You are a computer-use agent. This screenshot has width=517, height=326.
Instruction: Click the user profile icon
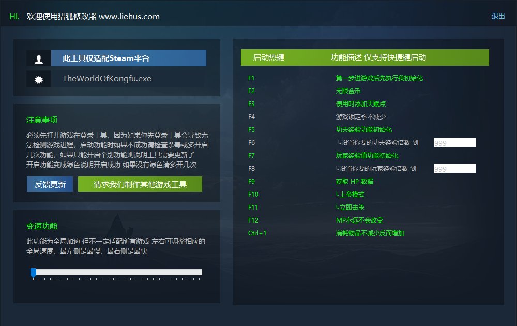coord(39,59)
